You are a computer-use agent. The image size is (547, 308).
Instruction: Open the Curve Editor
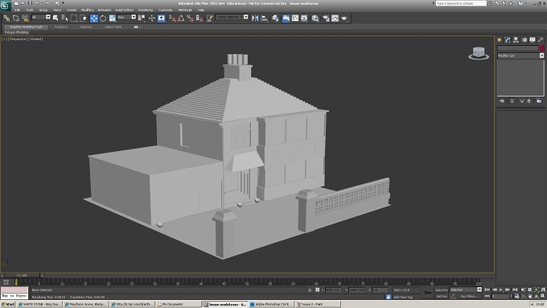295,18
